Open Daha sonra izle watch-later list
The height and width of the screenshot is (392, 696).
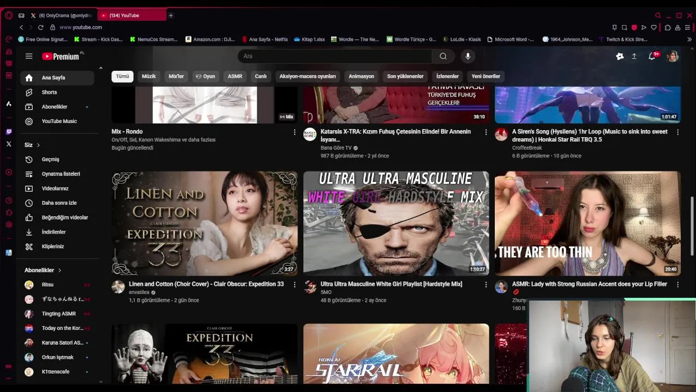[x=57, y=203]
